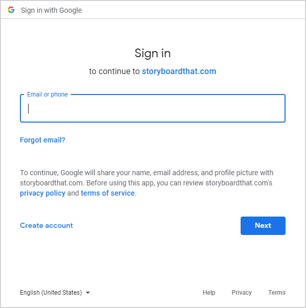Click the blue Next button

[x=263, y=226]
